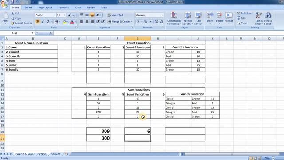The height and width of the screenshot is (160, 284).
Task: Toggle Wrap Text
Action: pyautogui.click(x=115, y=15)
